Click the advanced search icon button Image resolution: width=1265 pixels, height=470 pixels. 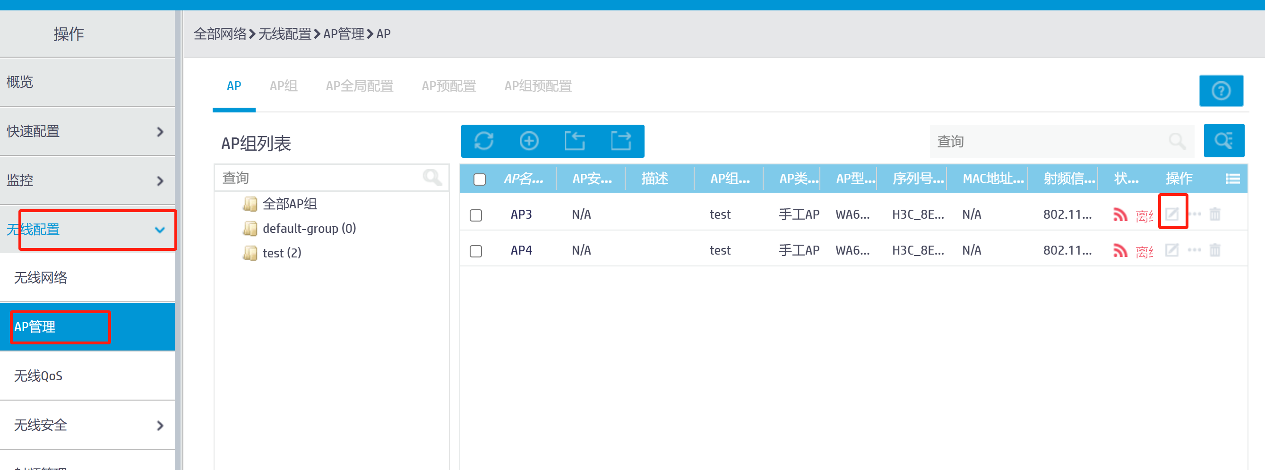(1223, 141)
